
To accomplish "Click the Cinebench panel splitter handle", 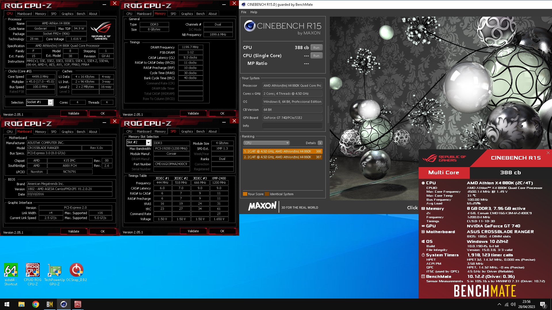I will (x=328, y=114).
